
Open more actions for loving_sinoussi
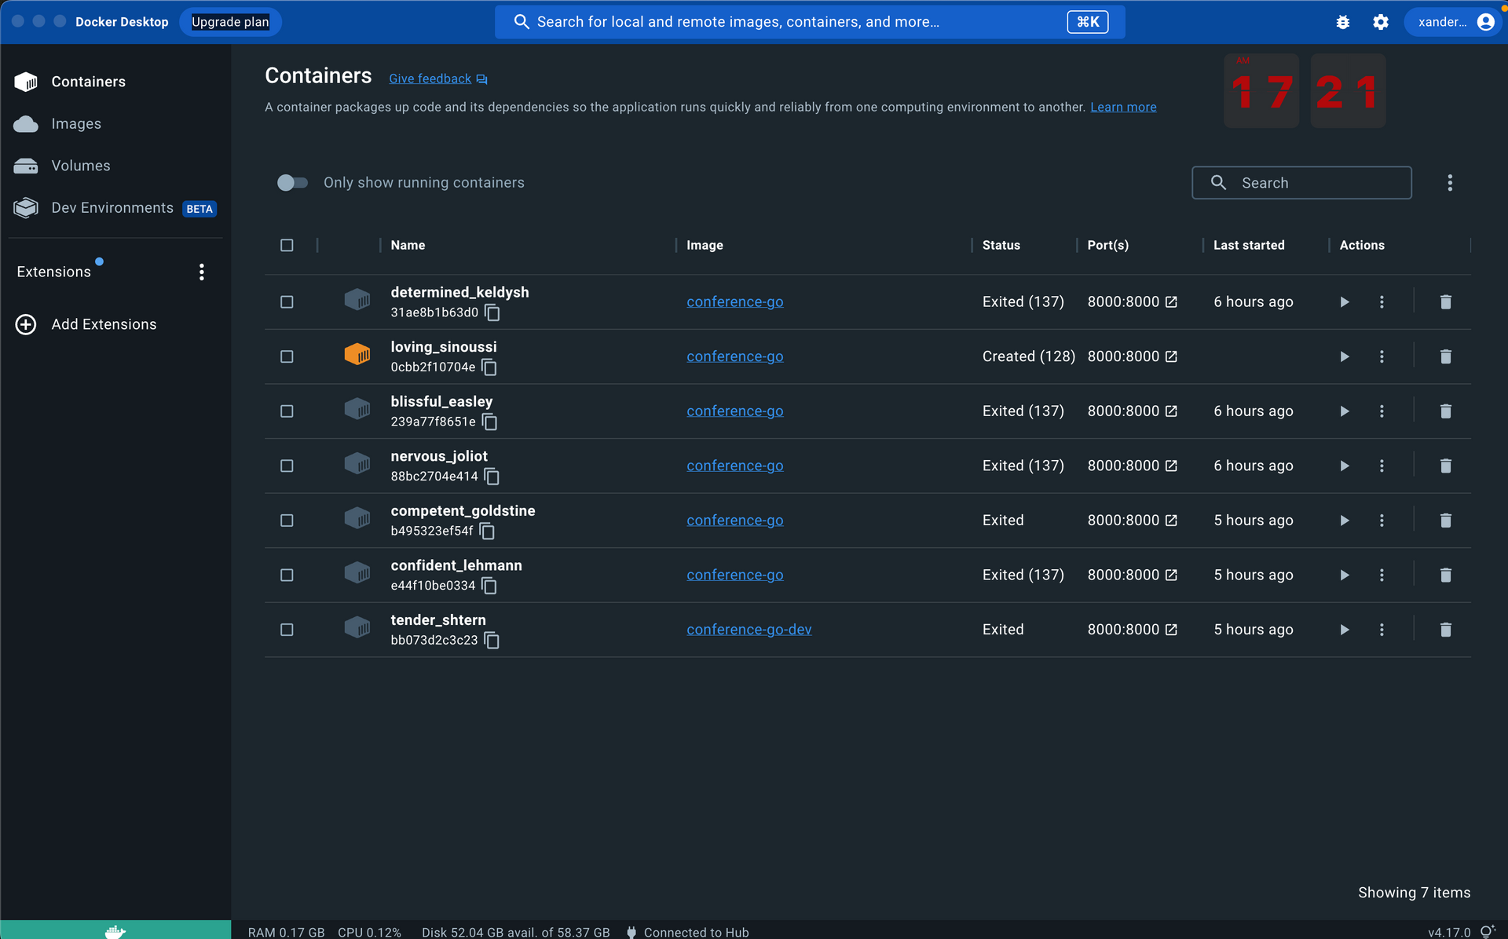(x=1382, y=357)
